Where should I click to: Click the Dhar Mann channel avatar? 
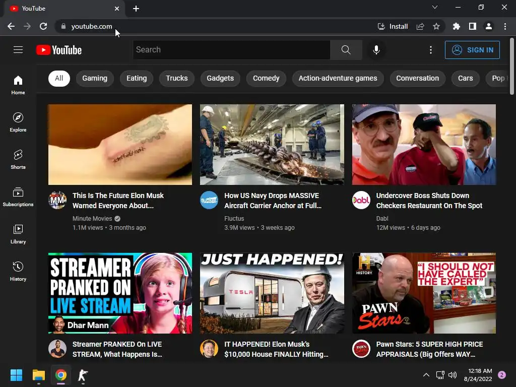pyautogui.click(x=57, y=349)
